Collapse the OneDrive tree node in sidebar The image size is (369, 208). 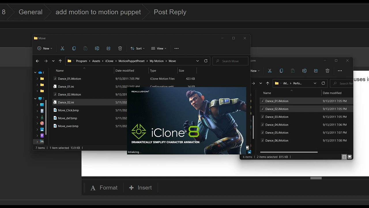click(35, 73)
